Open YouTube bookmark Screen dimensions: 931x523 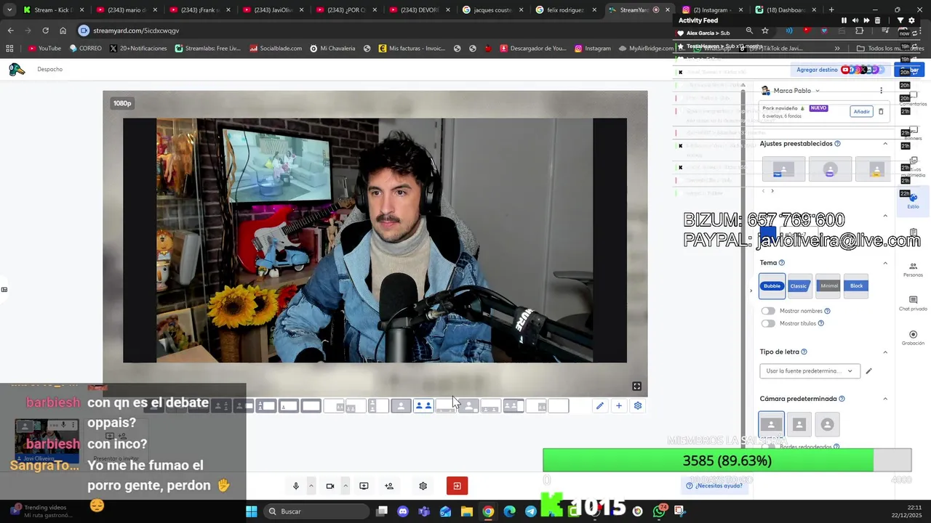pos(44,49)
